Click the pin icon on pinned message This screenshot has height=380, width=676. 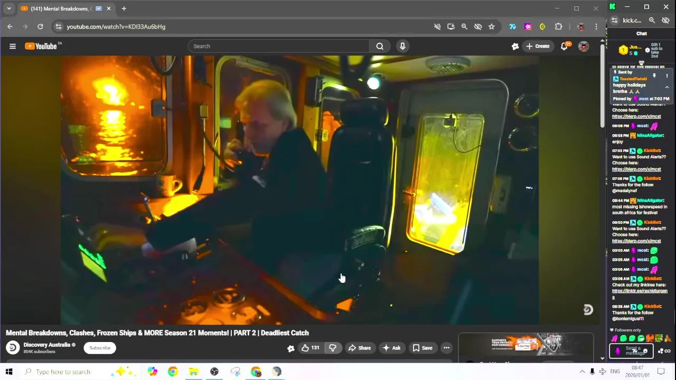[654, 76]
